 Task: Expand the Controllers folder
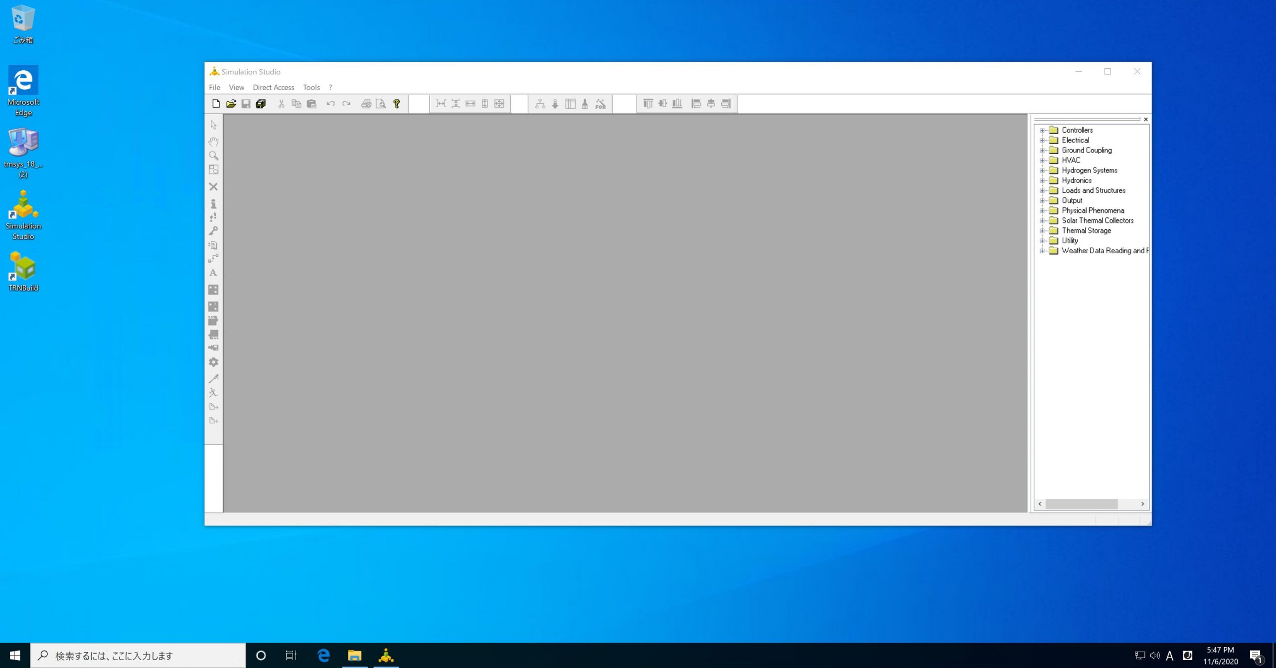click(1042, 130)
